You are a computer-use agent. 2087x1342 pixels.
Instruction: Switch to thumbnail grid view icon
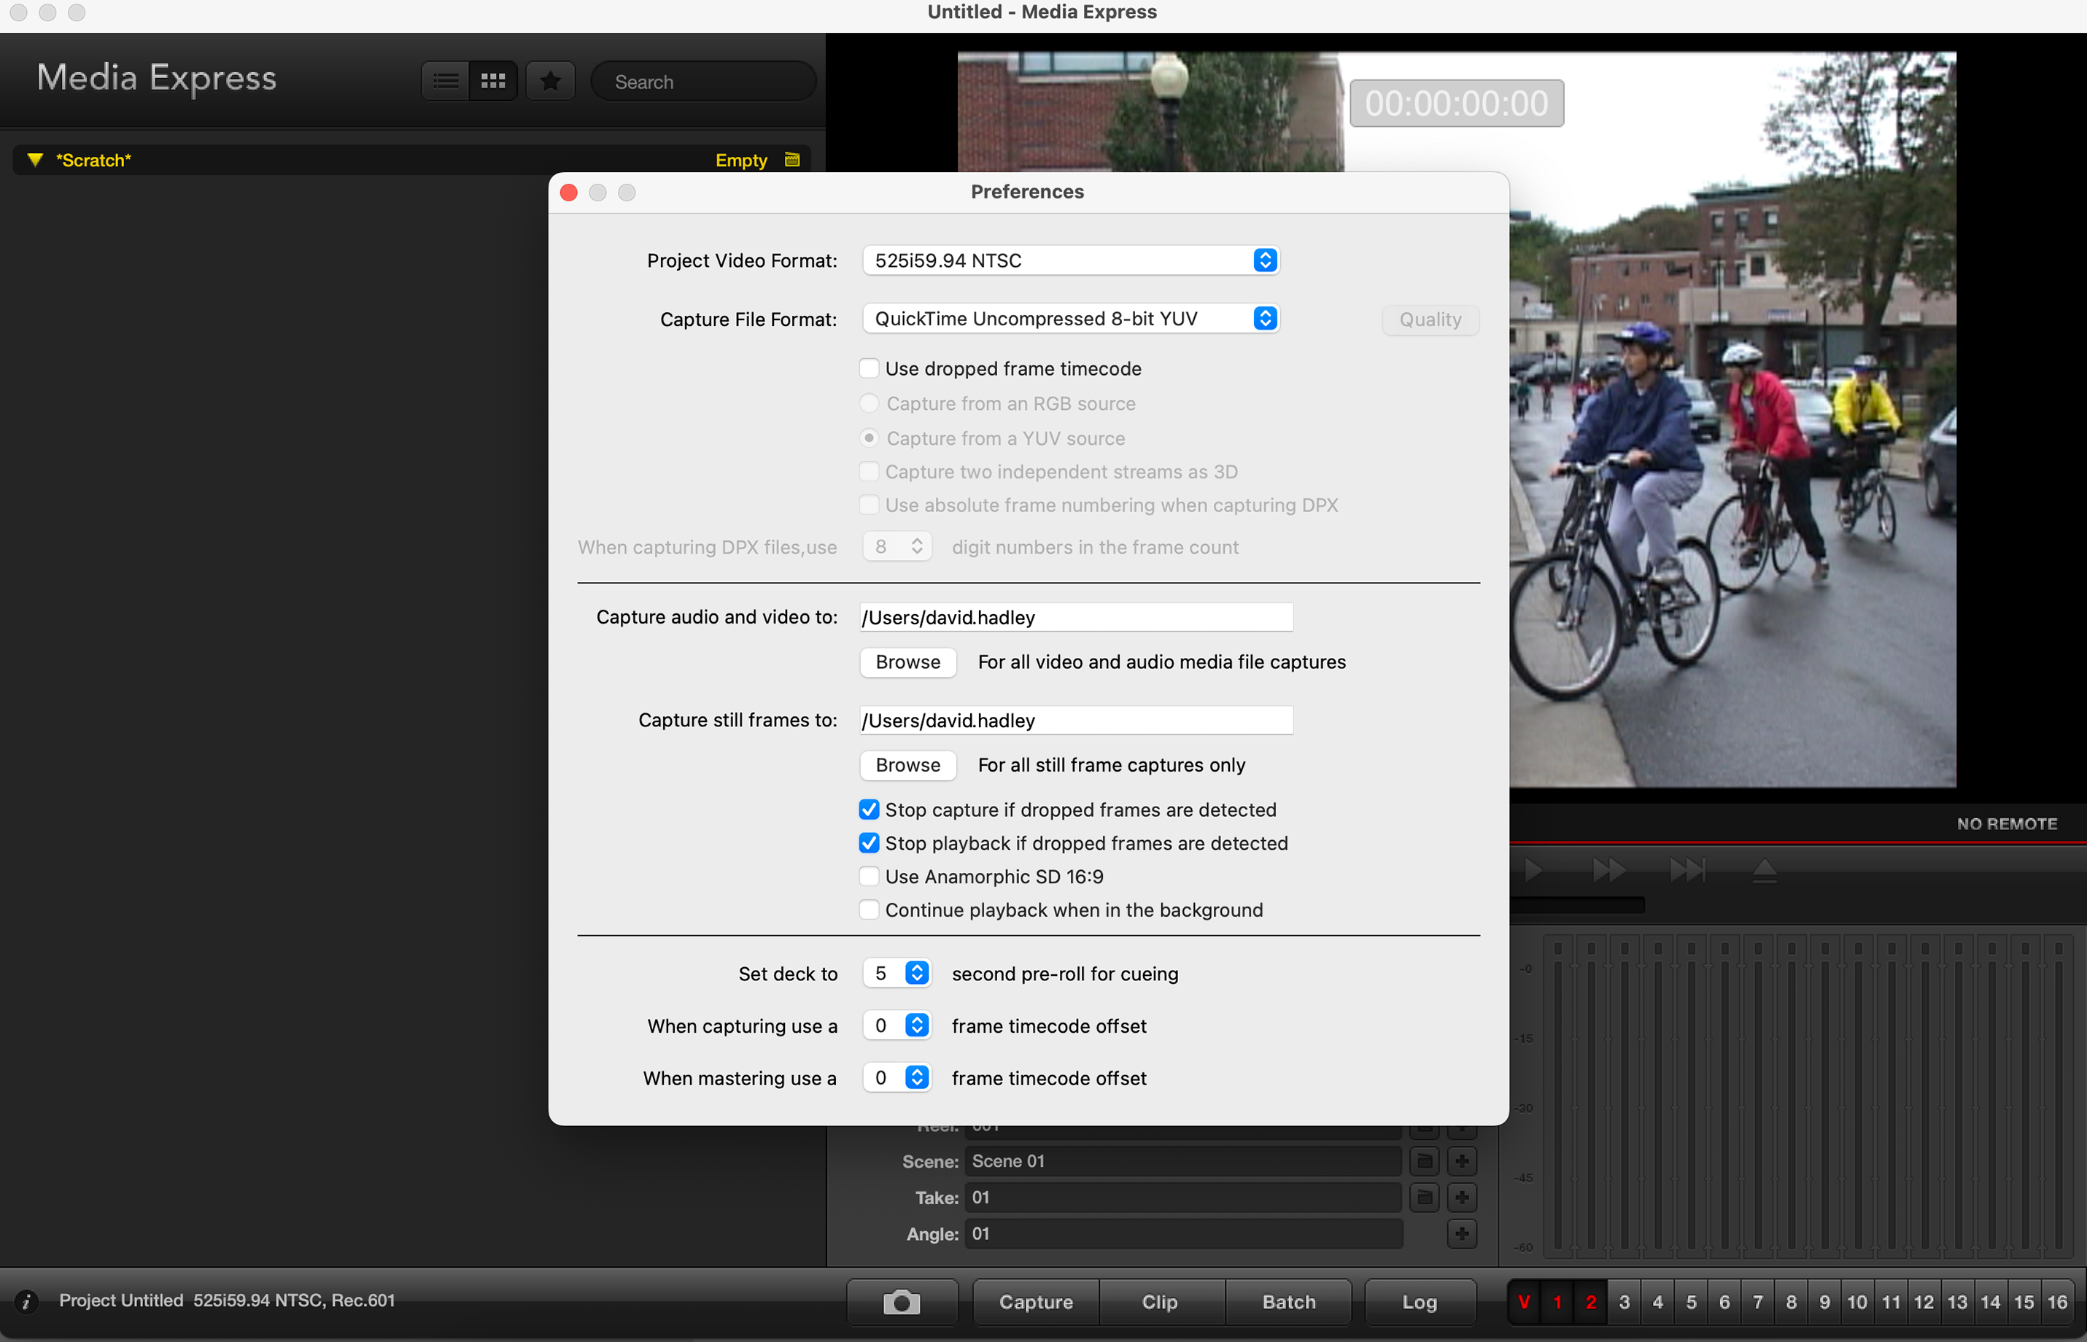(493, 81)
